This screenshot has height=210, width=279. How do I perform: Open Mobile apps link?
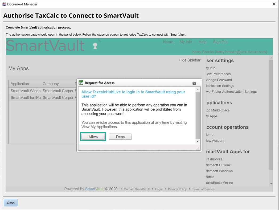coord(210,177)
